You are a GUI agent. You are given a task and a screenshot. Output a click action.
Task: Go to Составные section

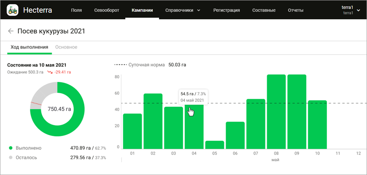(x=264, y=10)
